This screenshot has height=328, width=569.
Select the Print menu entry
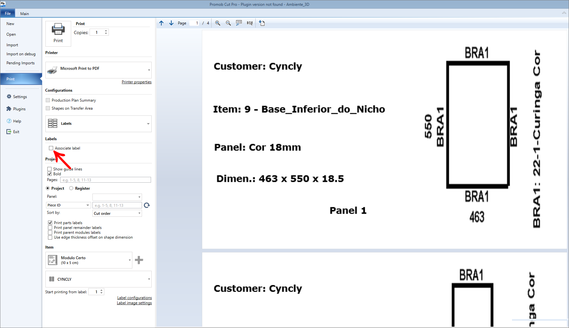[21, 79]
